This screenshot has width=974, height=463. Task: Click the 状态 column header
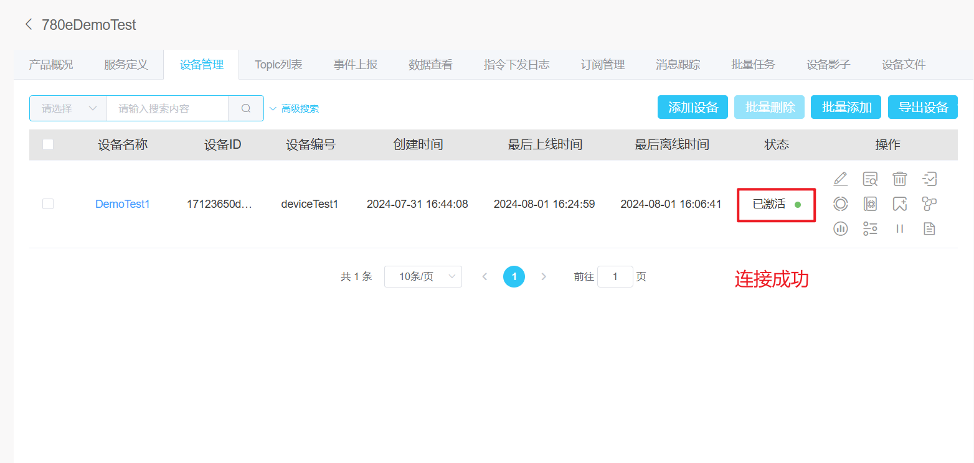point(777,145)
